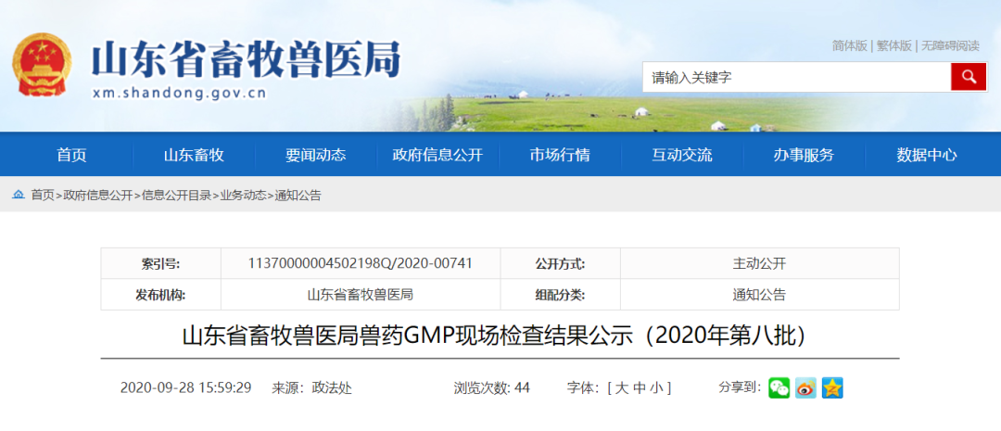Open the 要闻动态 navigation item
The image size is (1001, 431).
pyautogui.click(x=315, y=155)
